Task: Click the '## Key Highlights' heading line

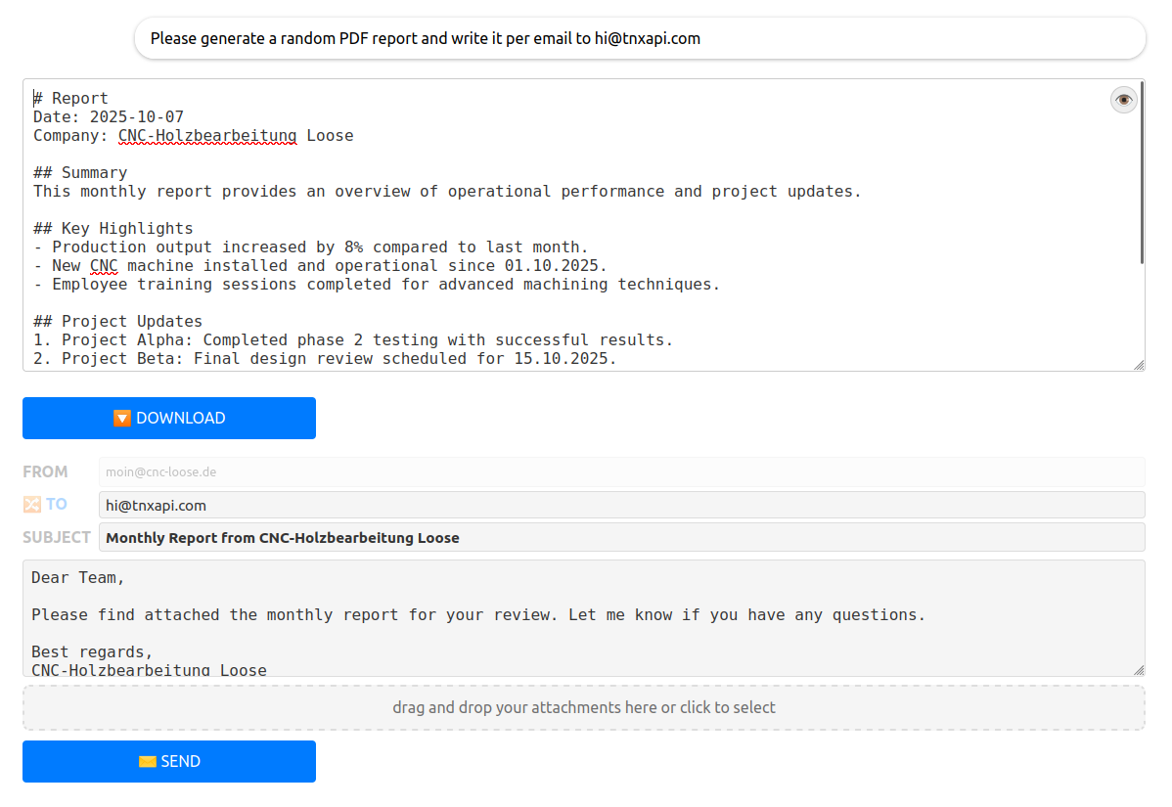Action: pyautogui.click(x=113, y=229)
